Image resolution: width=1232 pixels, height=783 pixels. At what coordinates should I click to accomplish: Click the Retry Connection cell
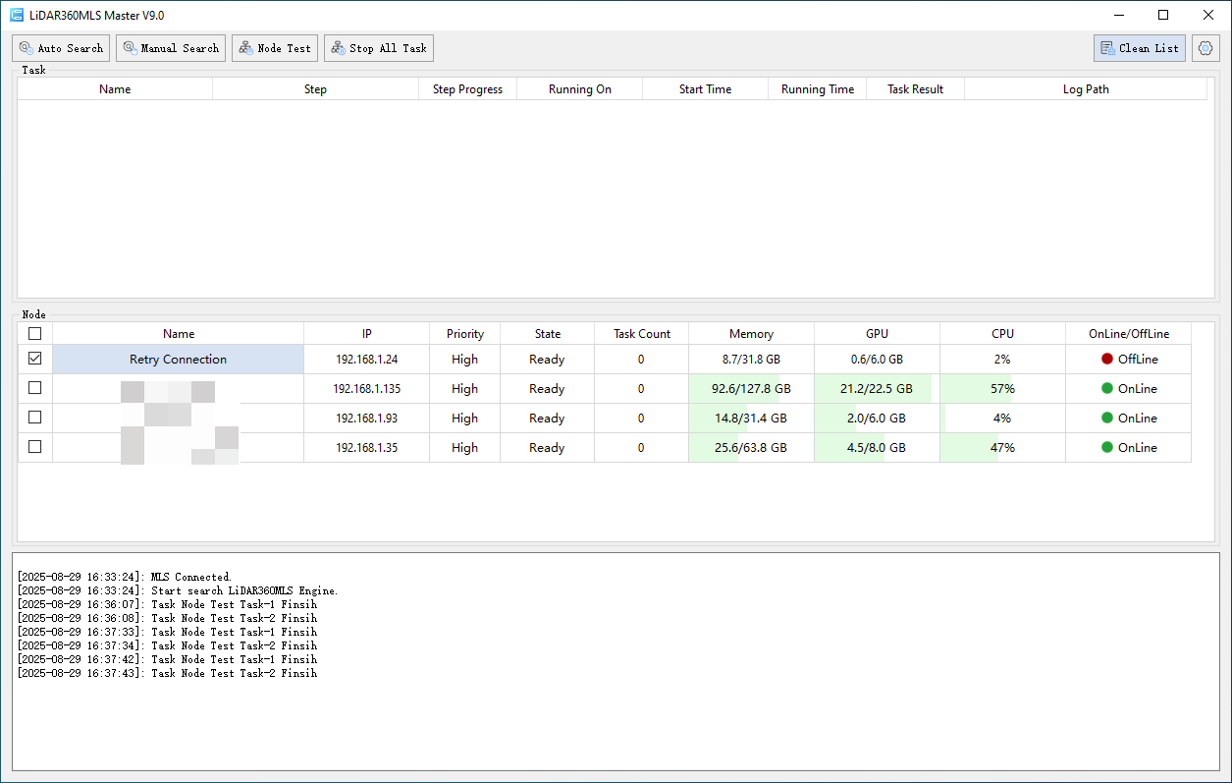178,360
